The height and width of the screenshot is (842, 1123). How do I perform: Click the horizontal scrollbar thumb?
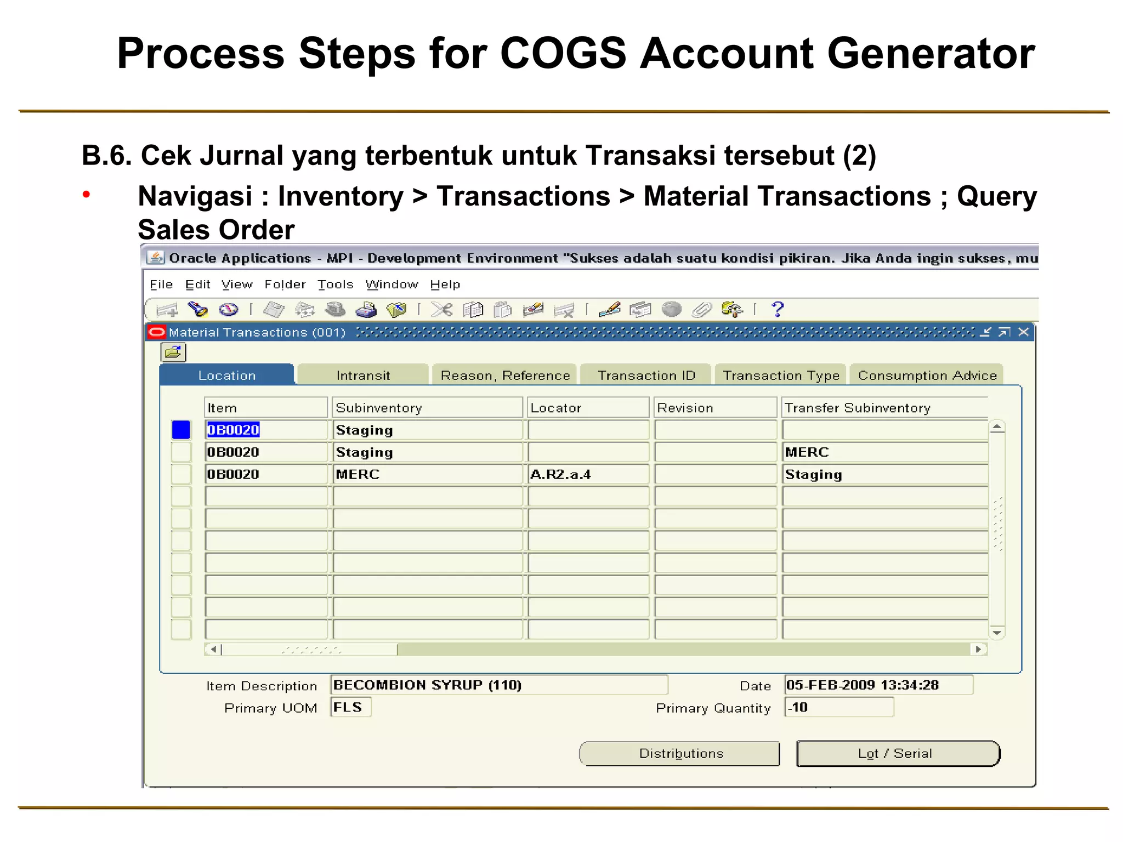(309, 650)
